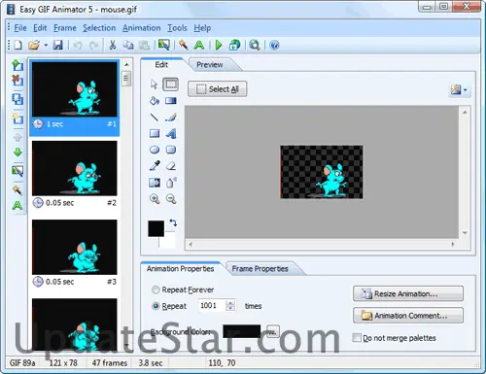This screenshot has width=486, height=374.
Task: Select the spray can tool
Action: pos(171,183)
